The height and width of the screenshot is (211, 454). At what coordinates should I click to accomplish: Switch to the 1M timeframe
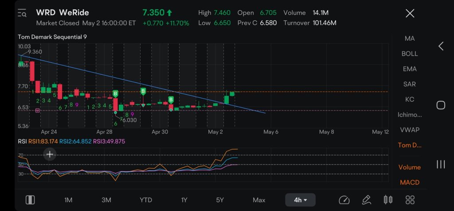point(68,200)
